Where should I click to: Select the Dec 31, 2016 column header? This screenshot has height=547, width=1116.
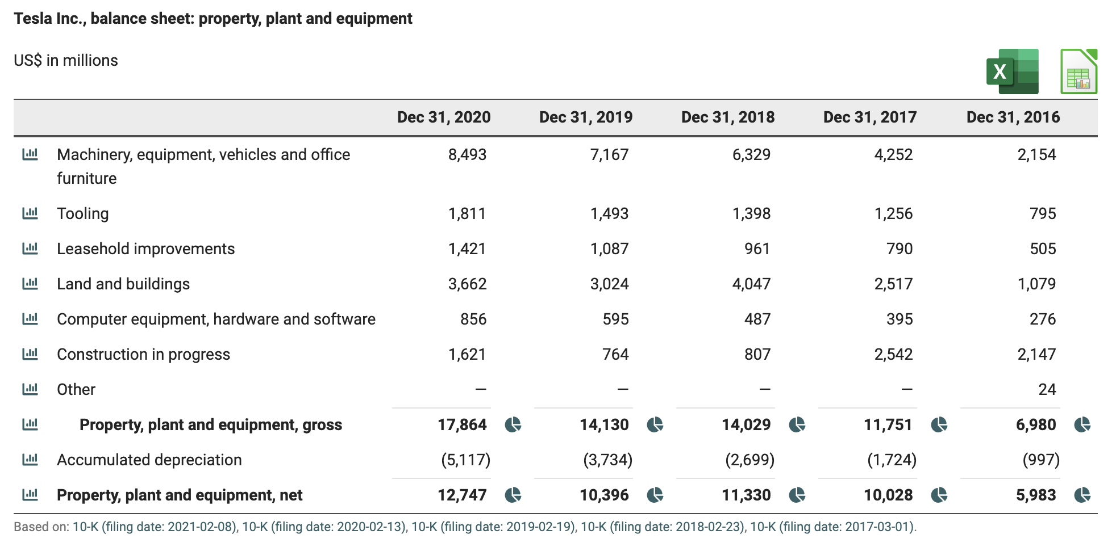[1013, 117]
